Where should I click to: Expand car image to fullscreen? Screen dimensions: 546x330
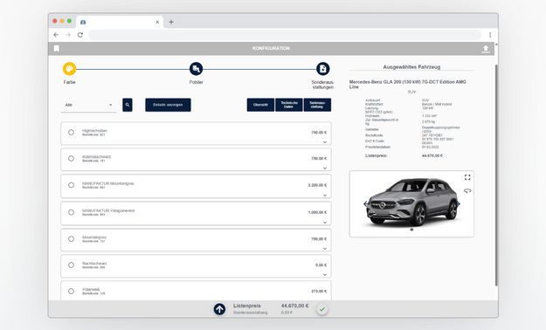[x=467, y=177]
